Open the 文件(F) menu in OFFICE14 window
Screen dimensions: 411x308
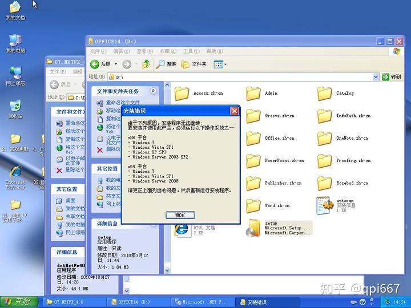pyautogui.click(x=98, y=51)
